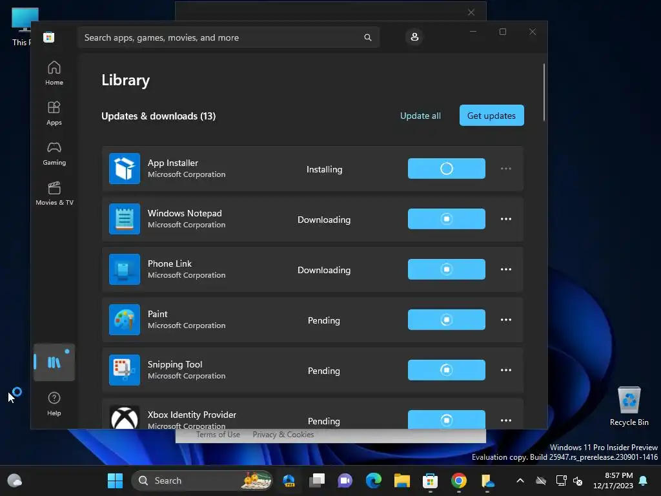Click Privacy & Cookies in background window
Image resolution: width=661 pixels, height=496 pixels.
point(283,435)
